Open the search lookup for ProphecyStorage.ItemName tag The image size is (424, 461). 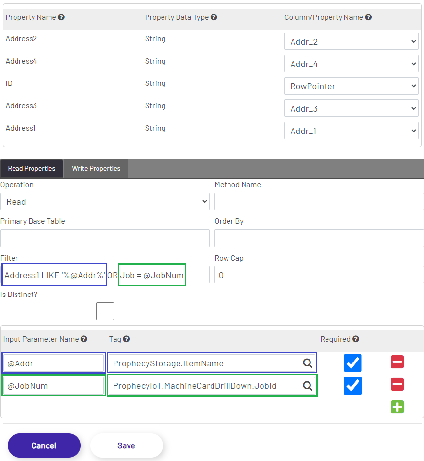(308, 362)
